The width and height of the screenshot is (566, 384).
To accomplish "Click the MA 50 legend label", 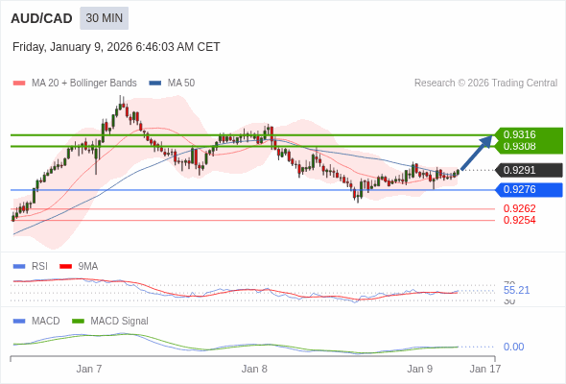I will [x=181, y=84].
